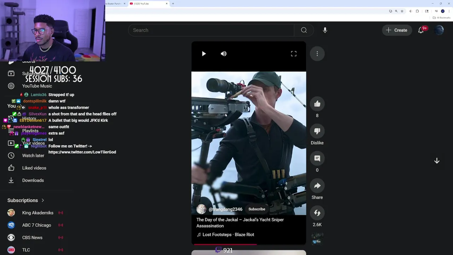
Task: Run search with magnifier button
Action: [304, 30]
